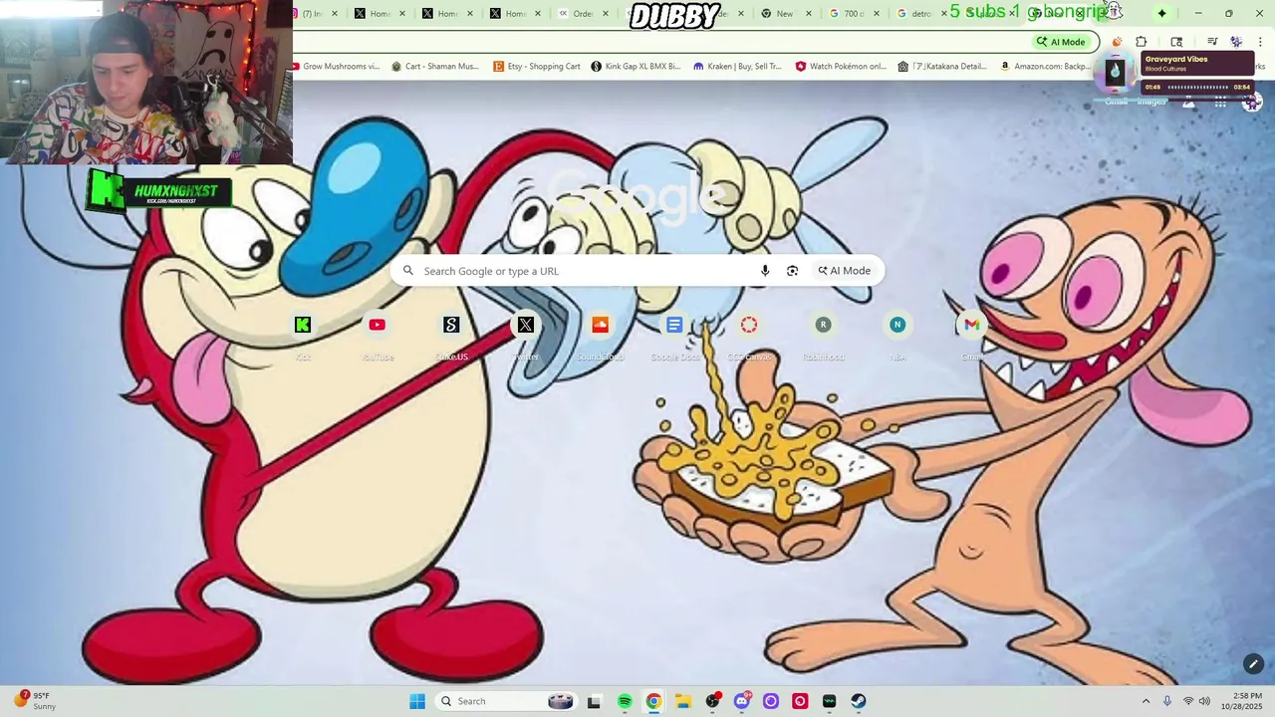Viewport: 1275px width, 717px height.
Task: Open Spotify from taskbar
Action: pyautogui.click(x=625, y=701)
